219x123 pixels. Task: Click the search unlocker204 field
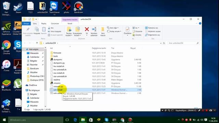click(183, 43)
